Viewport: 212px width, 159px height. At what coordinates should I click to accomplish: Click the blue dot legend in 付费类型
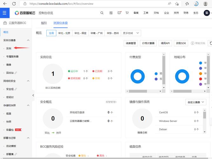coord(156,73)
